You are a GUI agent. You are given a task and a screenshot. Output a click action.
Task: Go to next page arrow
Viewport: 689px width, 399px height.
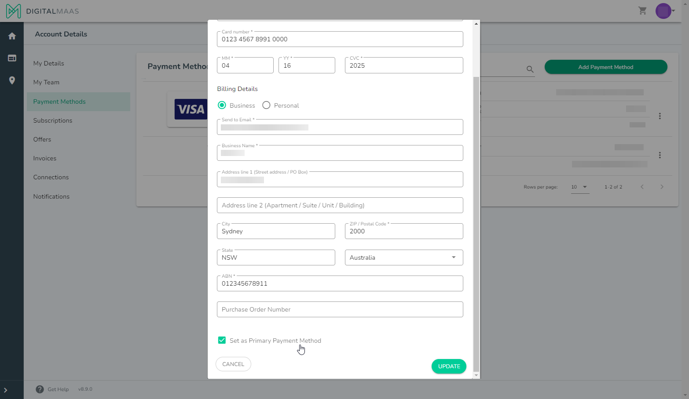662,187
